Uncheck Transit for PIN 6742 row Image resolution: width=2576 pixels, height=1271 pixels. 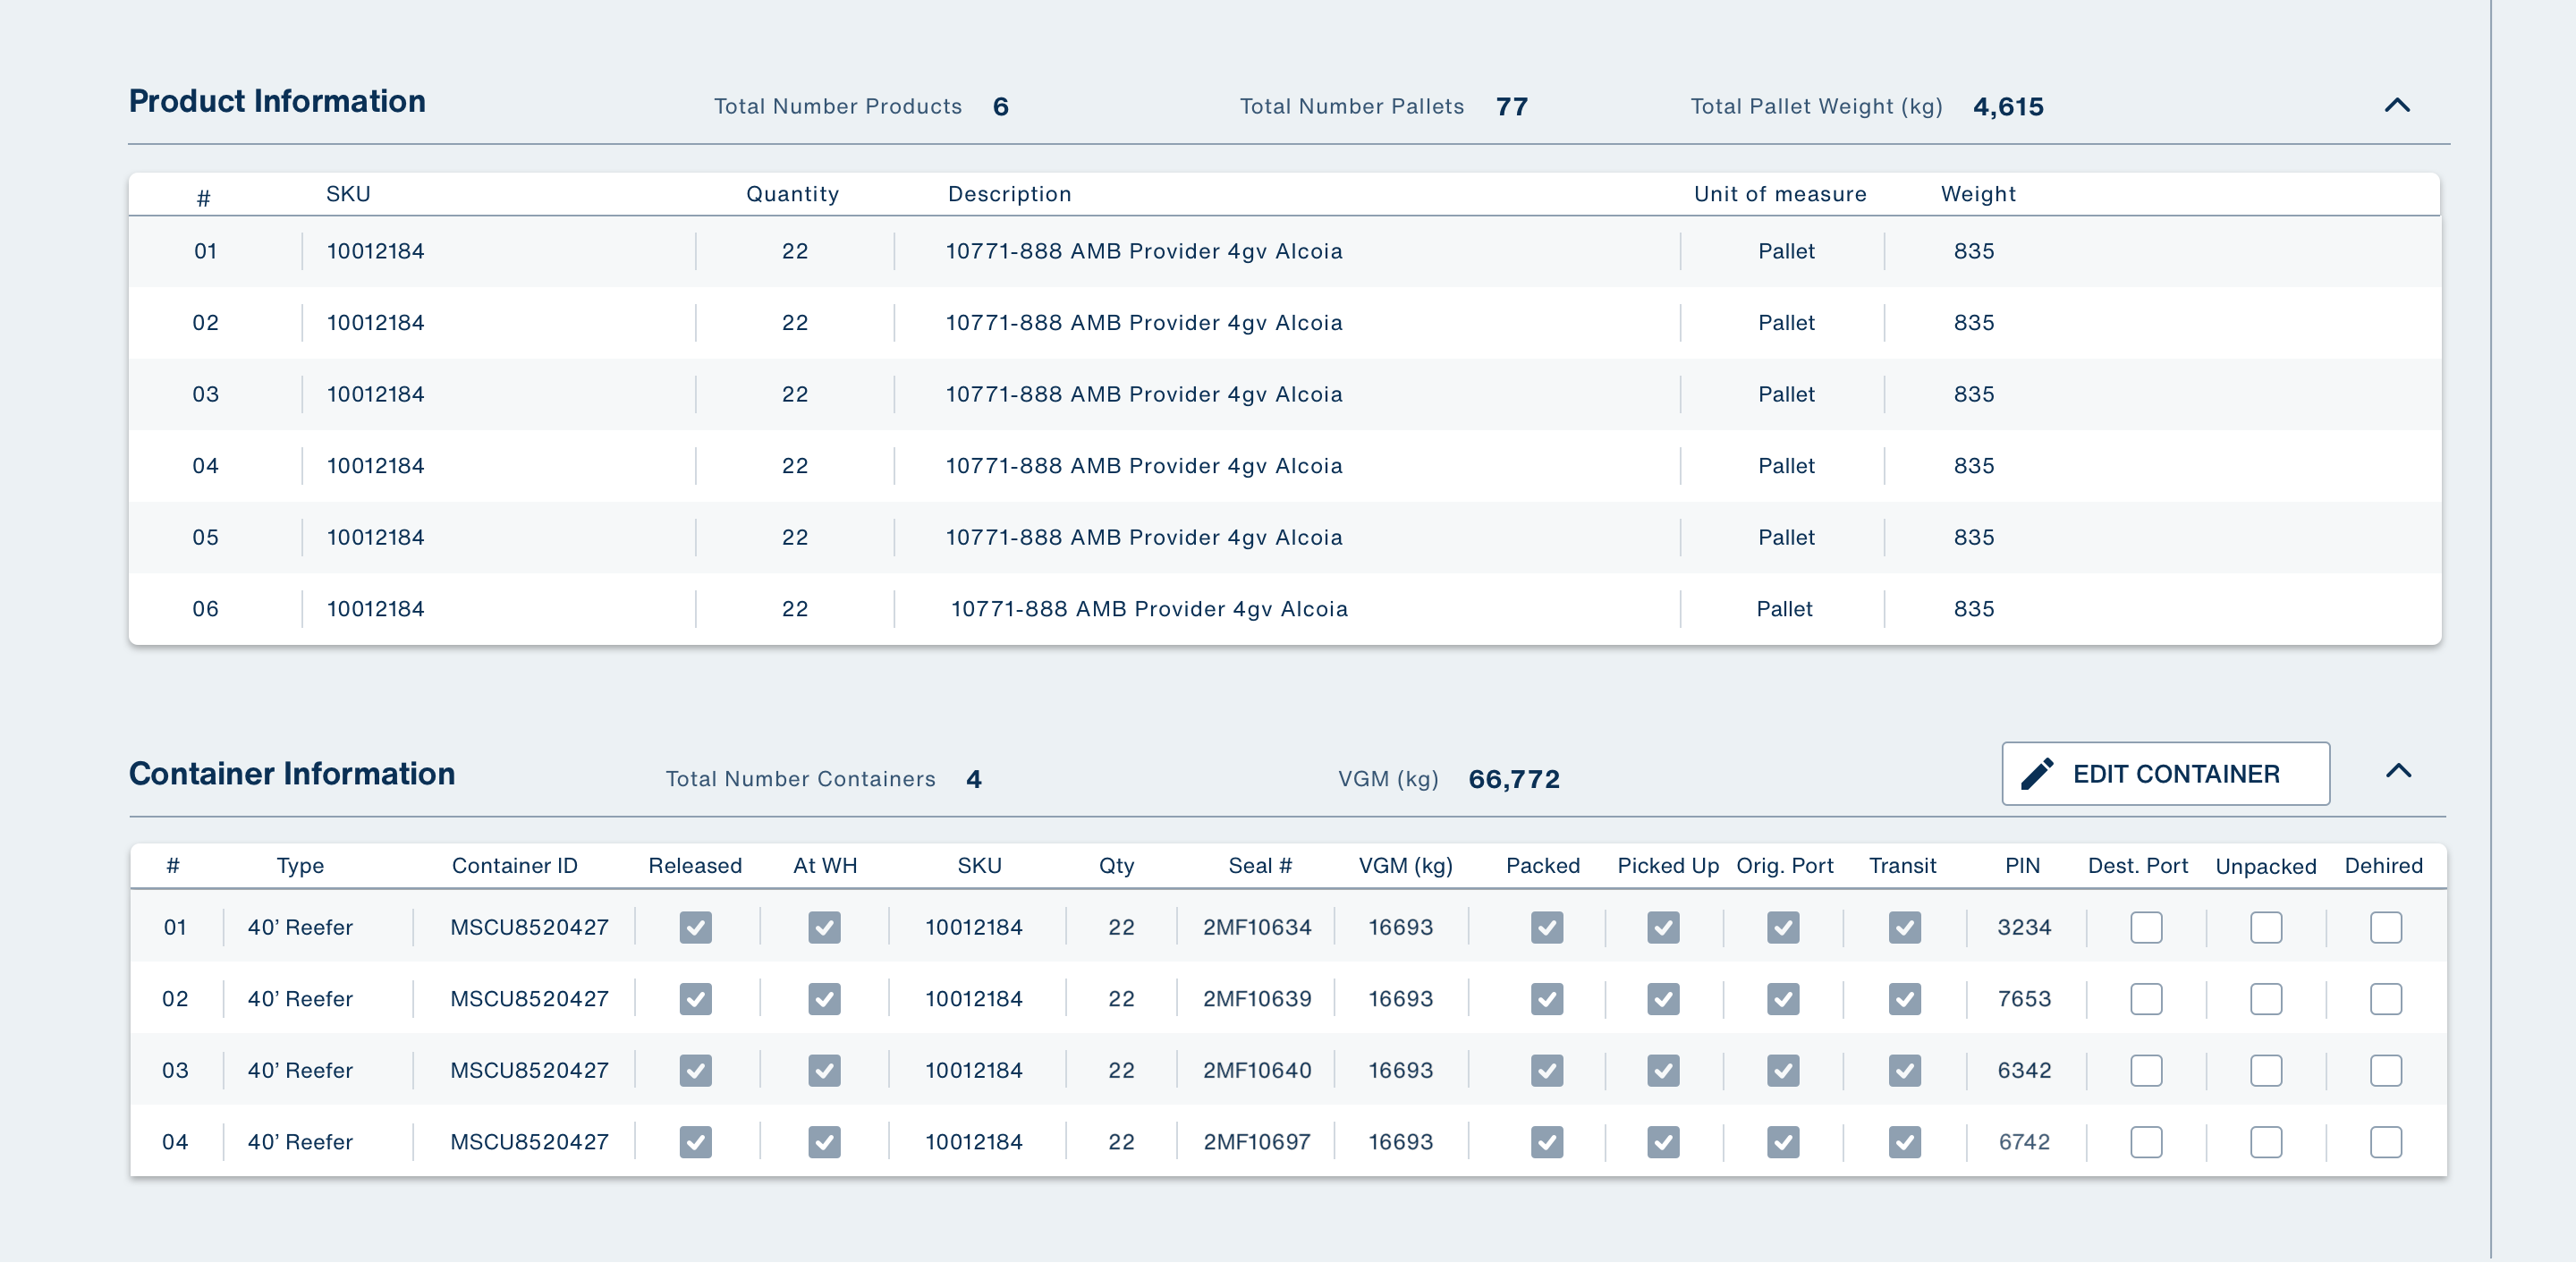pyautogui.click(x=1904, y=1141)
